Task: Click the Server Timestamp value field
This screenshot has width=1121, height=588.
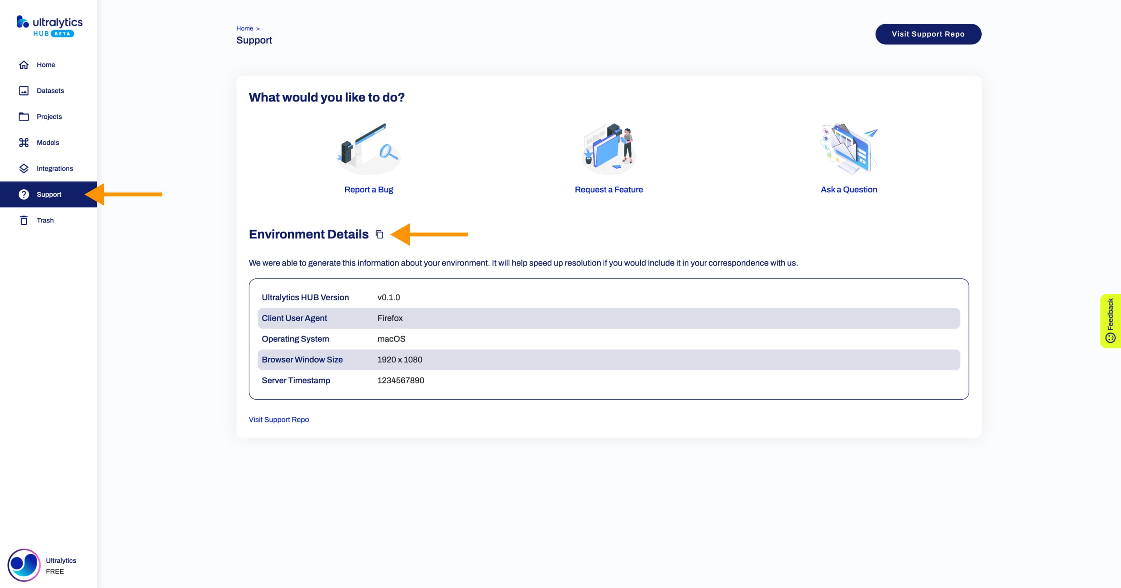Action: pos(400,380)
